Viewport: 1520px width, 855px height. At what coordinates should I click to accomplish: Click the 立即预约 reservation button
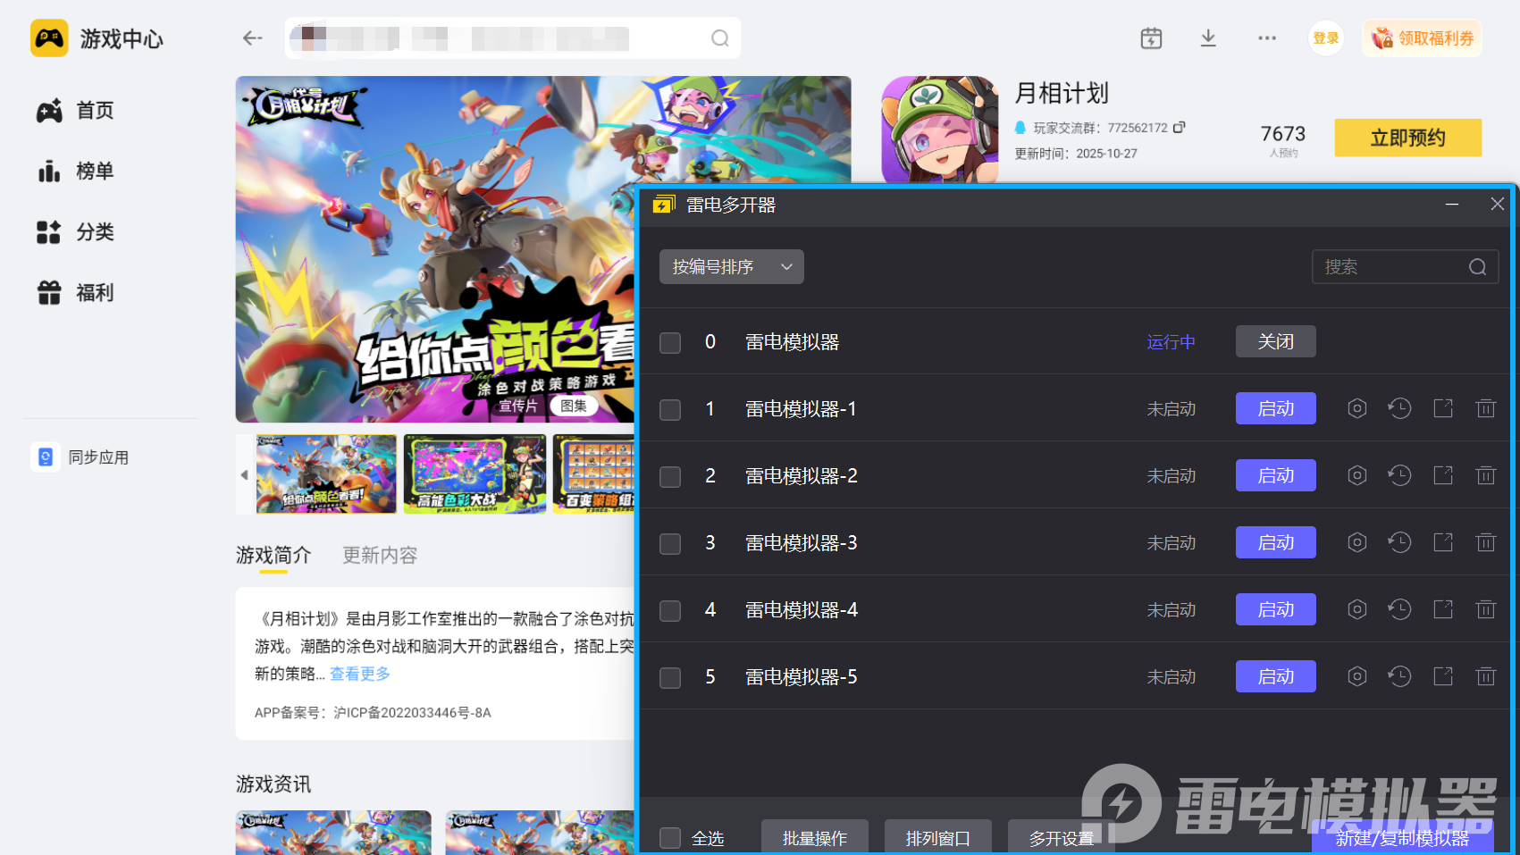coord(1407,138)
